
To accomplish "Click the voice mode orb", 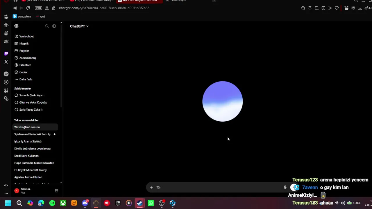I will 223,101.
